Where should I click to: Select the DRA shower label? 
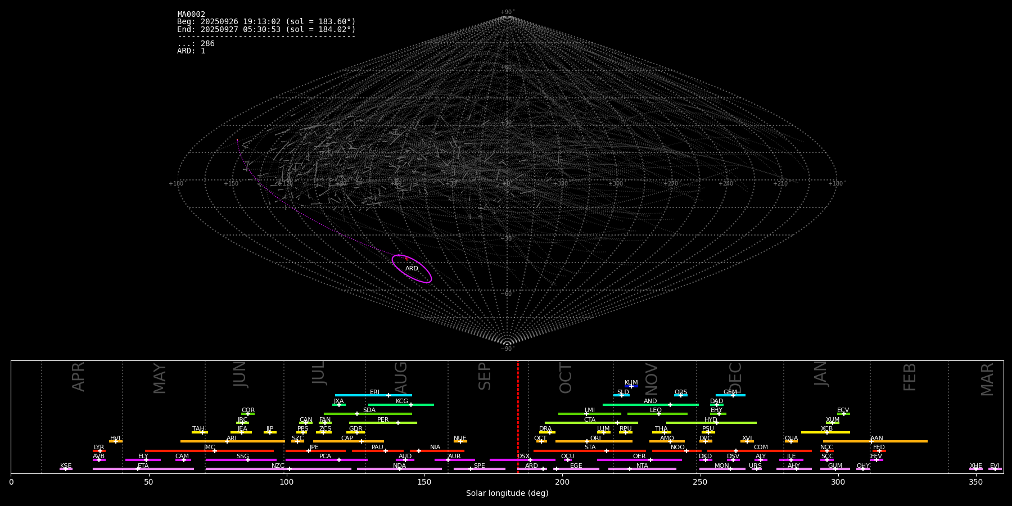point(545,429)
